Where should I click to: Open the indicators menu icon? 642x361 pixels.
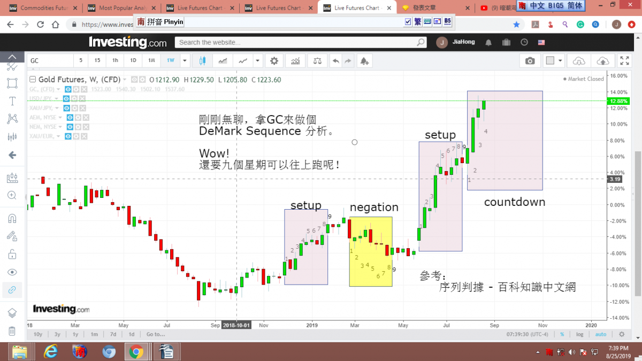point(295,61)
